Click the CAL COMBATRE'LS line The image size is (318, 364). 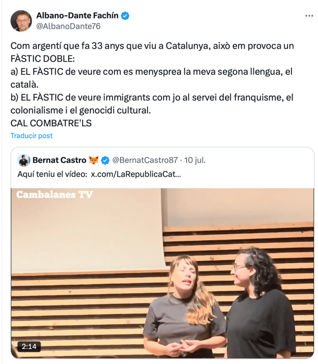pos(51,123)
